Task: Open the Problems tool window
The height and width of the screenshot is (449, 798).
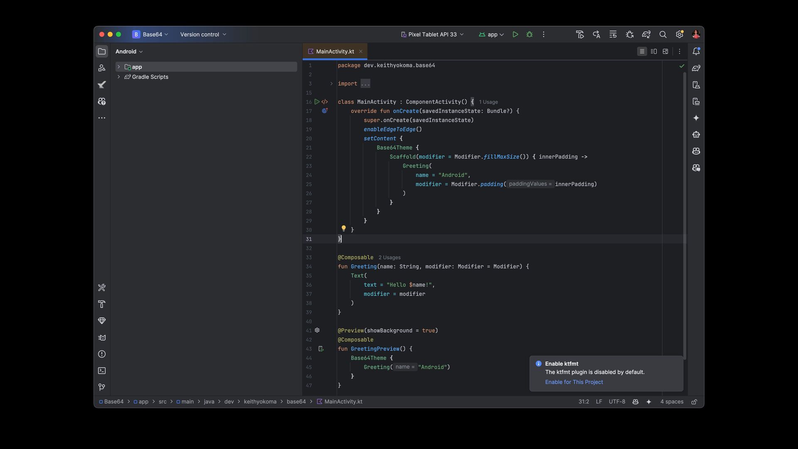Action: click(x=102, y=354)
